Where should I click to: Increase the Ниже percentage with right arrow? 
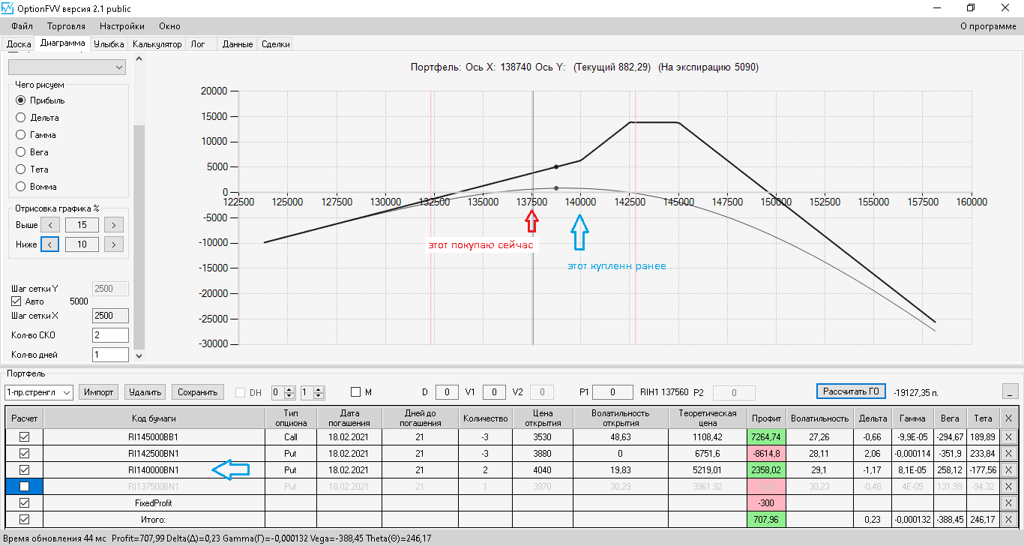(113, 244)
